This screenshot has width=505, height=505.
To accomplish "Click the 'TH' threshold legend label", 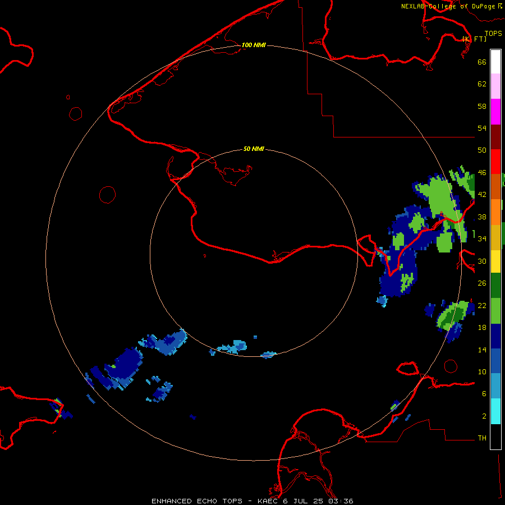I will pos(482,438).
